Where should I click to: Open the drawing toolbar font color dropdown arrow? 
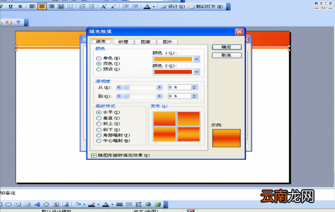point(112,205)
